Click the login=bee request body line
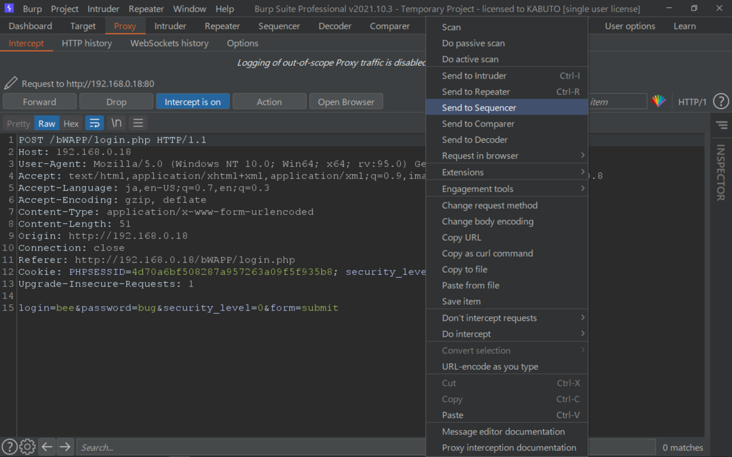This screenshot has height=457, width=732. [178, 308]
